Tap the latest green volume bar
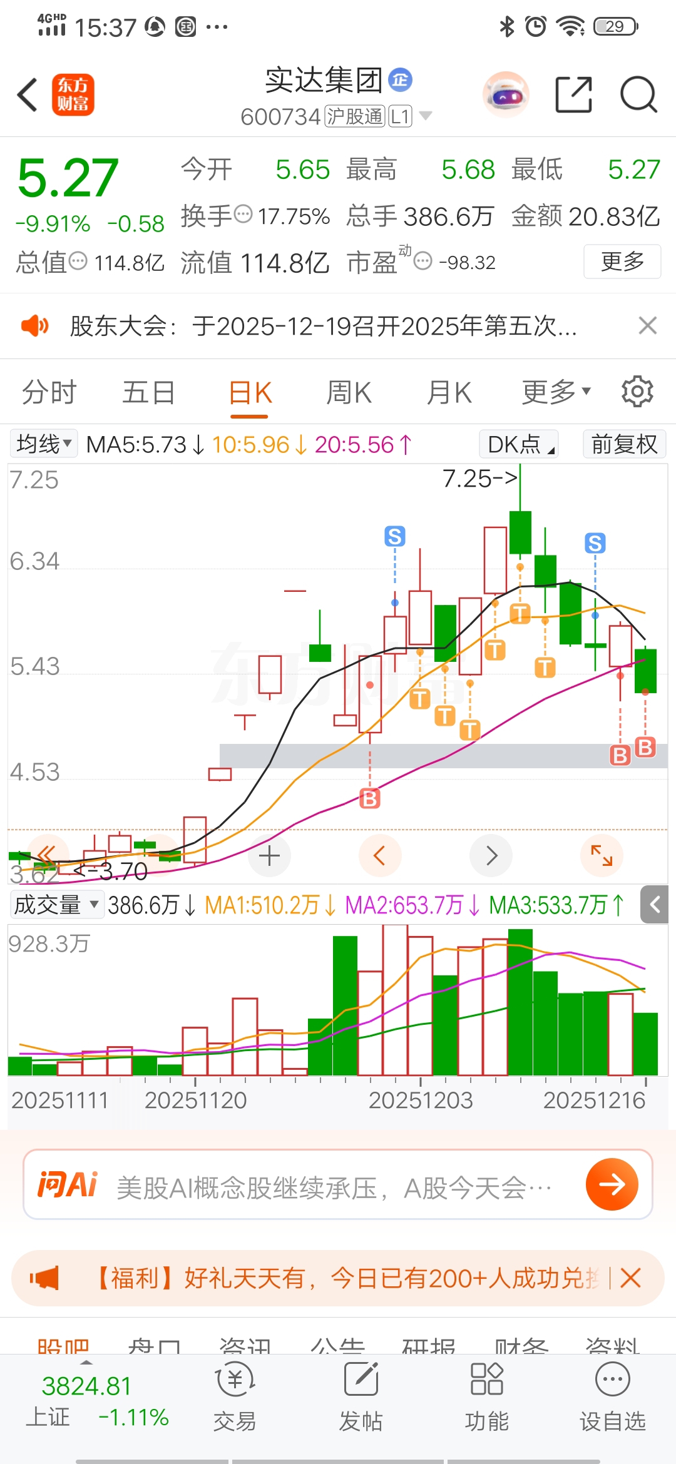 point(645,1044)
